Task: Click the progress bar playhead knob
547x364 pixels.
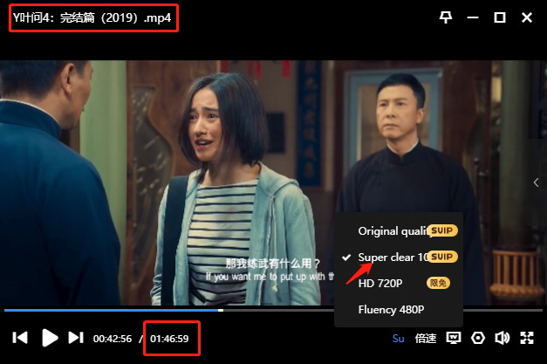Action: (x=221, y=310)
